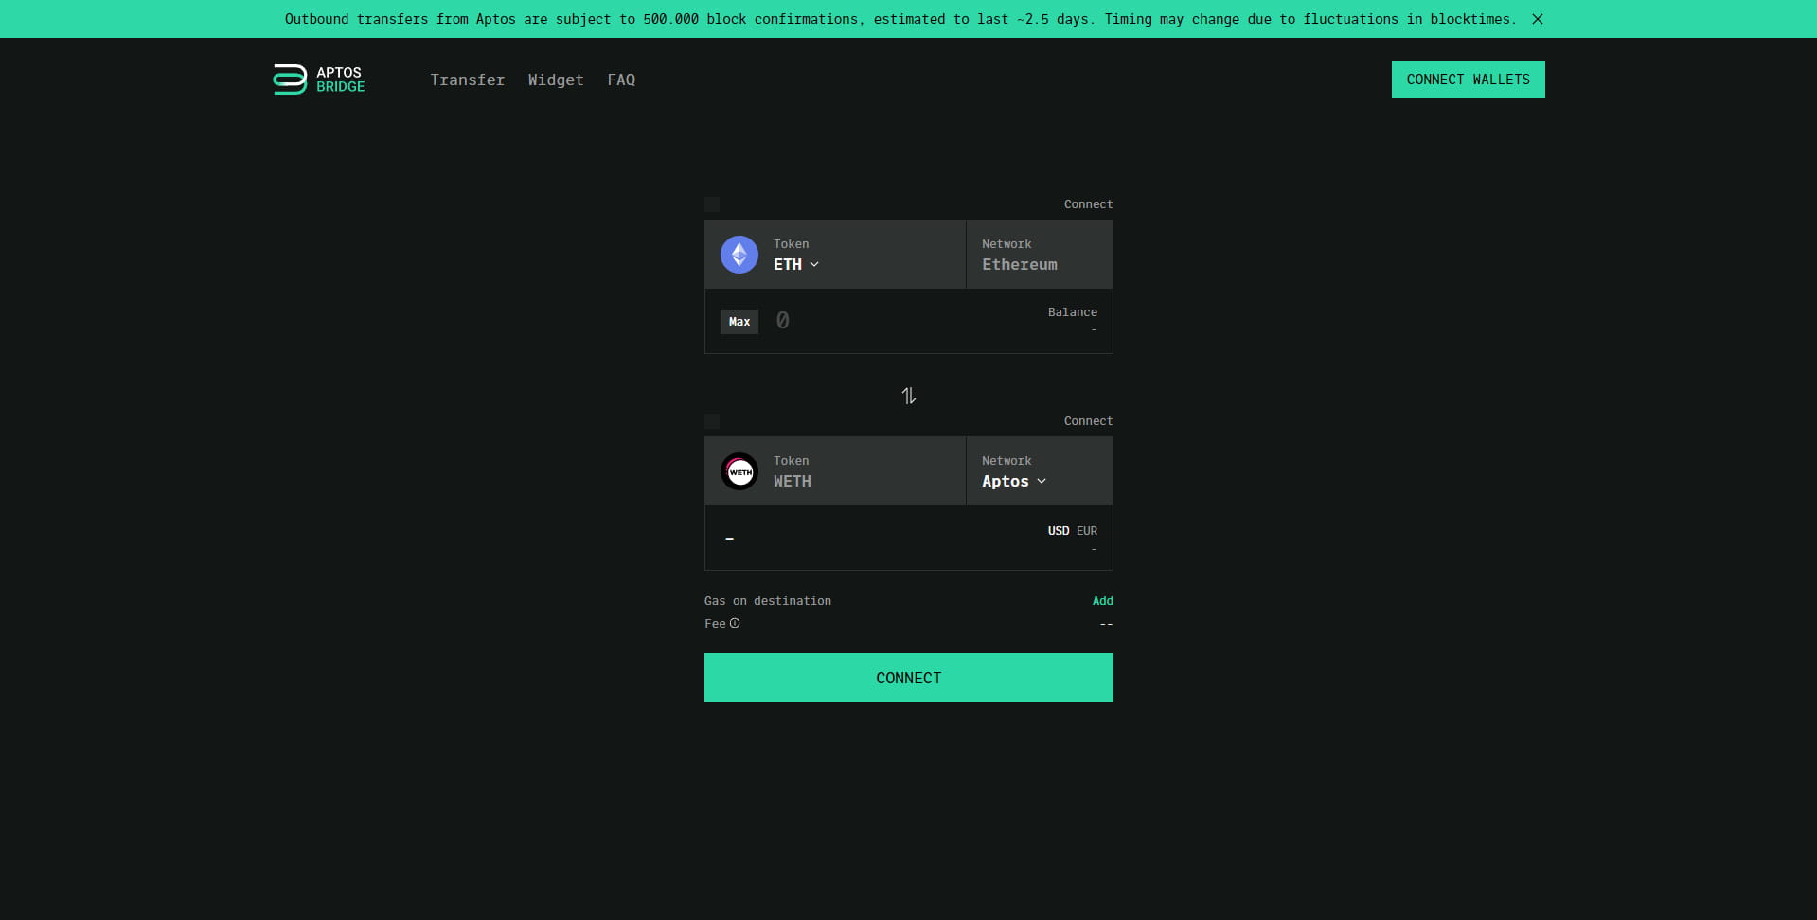Click the ETH token icon
The image size is (1817, 920).
tap(739, 255)
